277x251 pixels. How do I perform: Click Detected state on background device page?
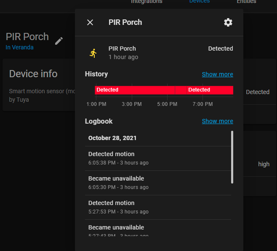click(258, 92)
